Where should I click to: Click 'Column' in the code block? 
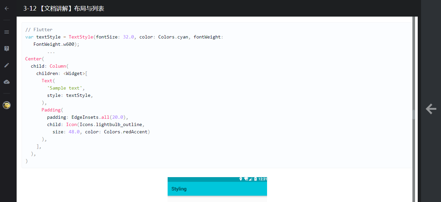pyautogui.click(x=58, y=66)
